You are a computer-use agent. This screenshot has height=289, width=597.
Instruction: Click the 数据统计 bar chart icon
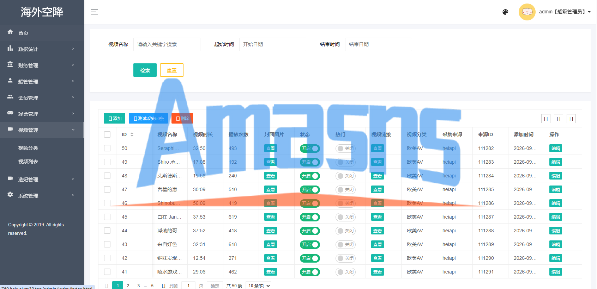point(10,48)
